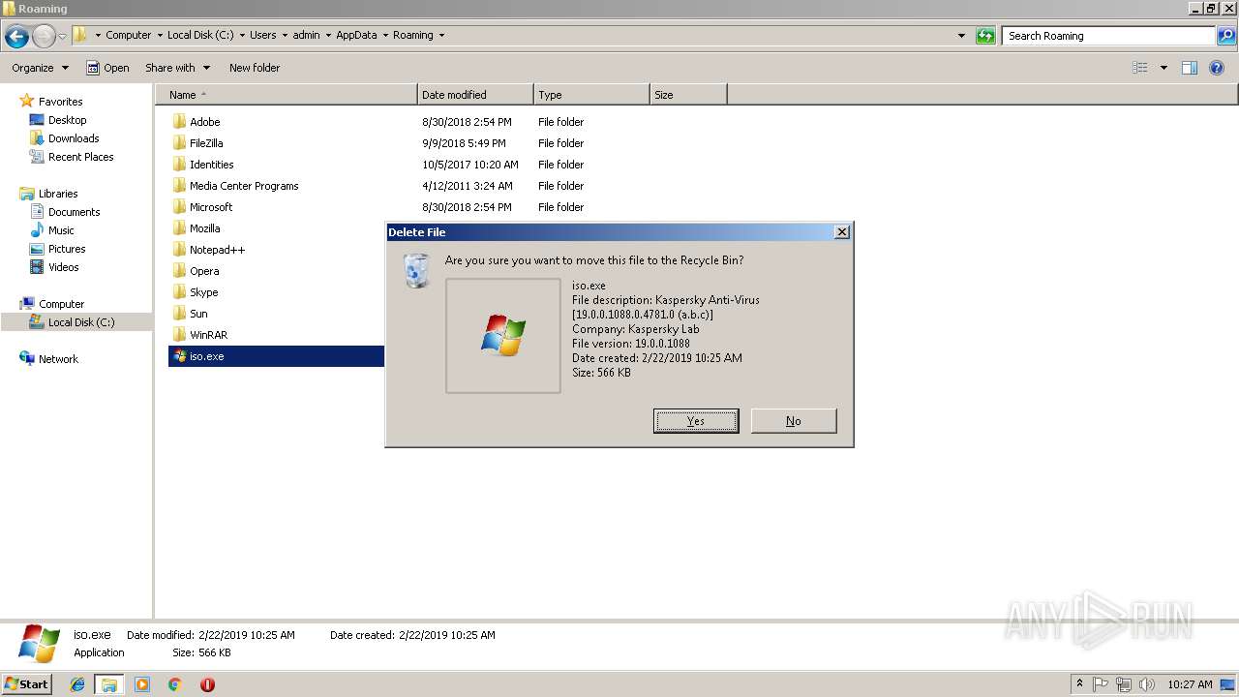Expand the AppData breadcrumb arrow

(384, 35)
